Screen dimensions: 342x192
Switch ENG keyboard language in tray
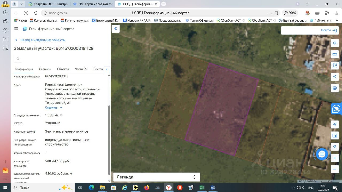point(311,187)
